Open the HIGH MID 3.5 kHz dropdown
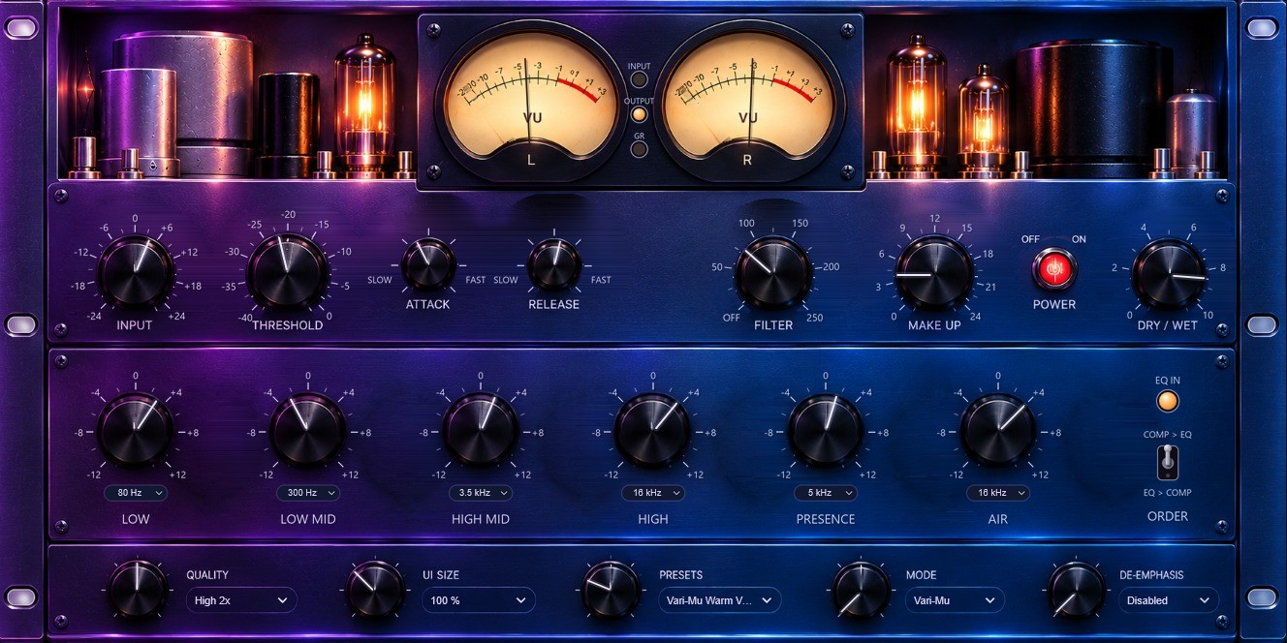1287x643 pixels. point(481,493)
